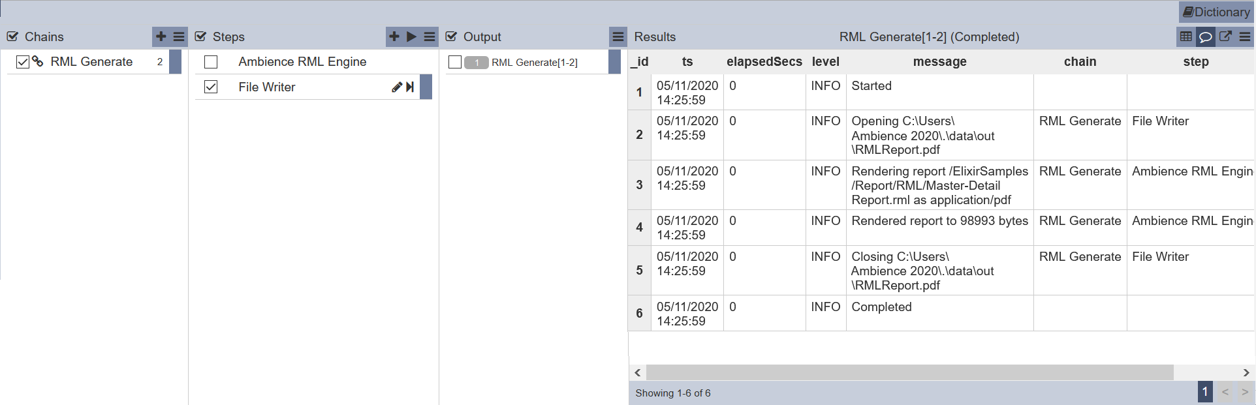
Task: Open the Chains hamburger menu
Action: 179,37
